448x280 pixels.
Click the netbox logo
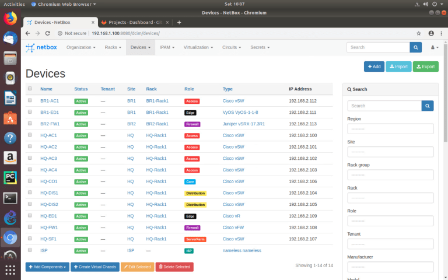point(41,47)
